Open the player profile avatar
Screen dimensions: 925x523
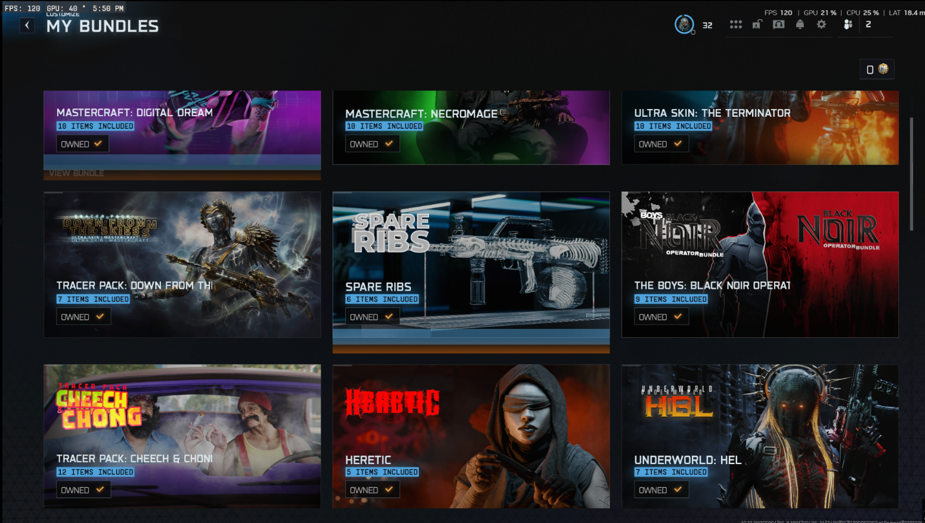point(684,24)
